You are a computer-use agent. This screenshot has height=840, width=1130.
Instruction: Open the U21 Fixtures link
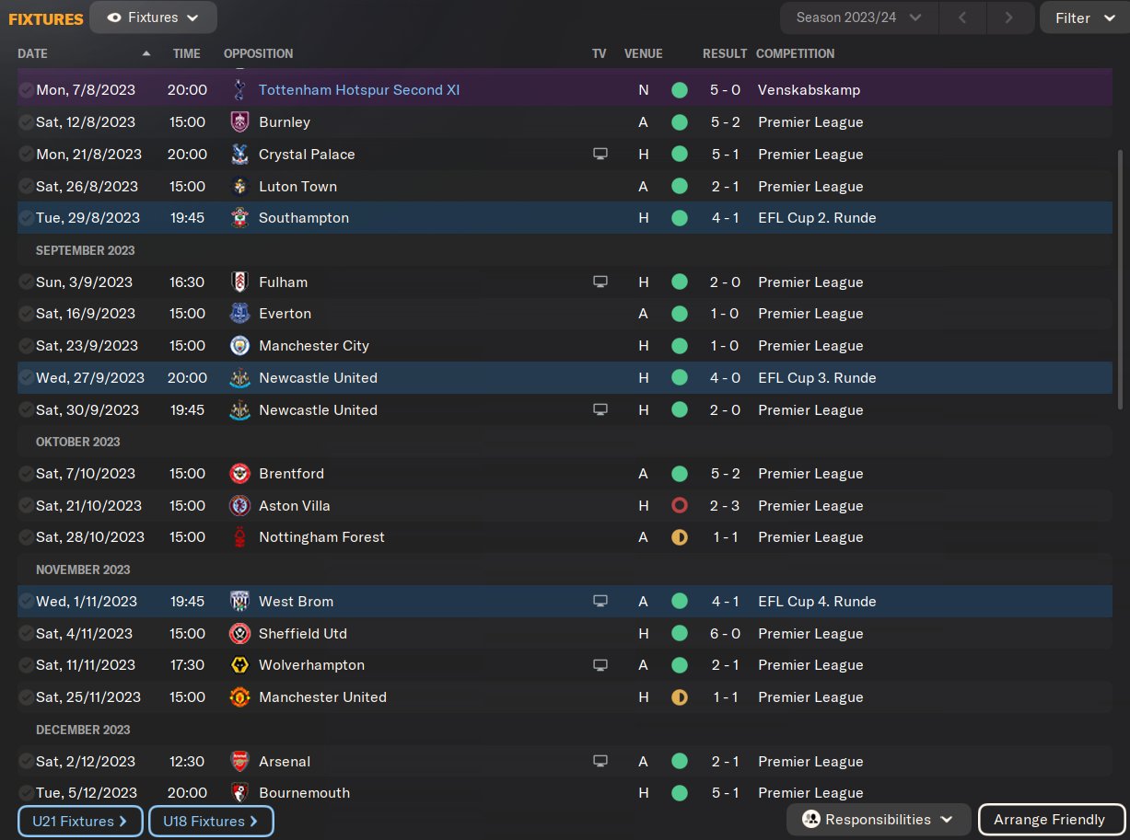click(x=80, y=822)
